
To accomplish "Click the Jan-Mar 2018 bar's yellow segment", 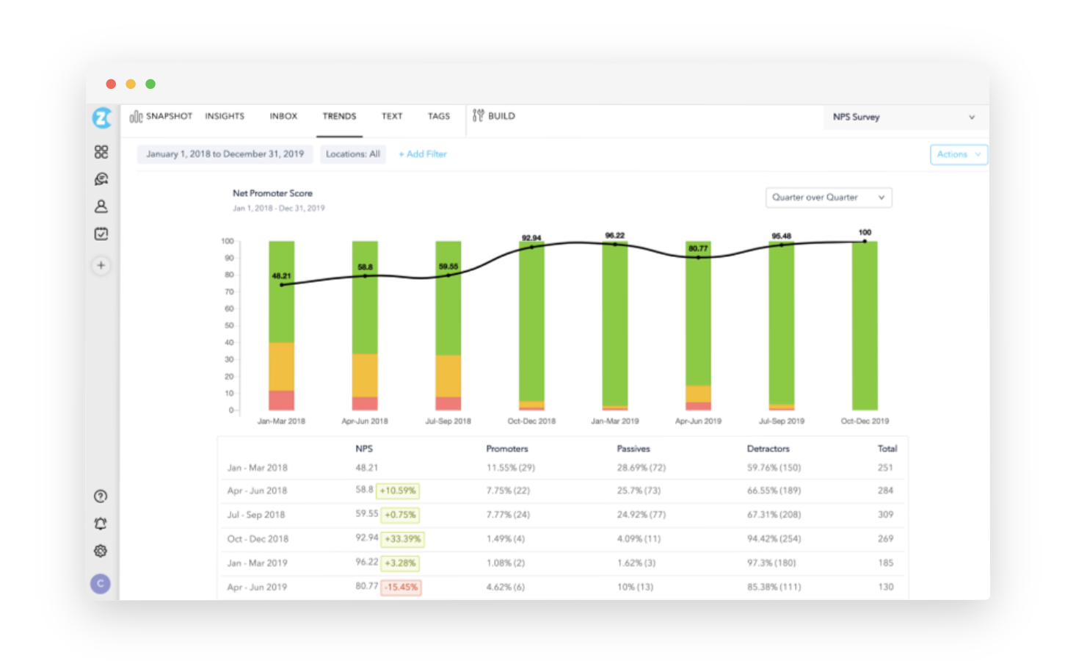I will [282, 366].
